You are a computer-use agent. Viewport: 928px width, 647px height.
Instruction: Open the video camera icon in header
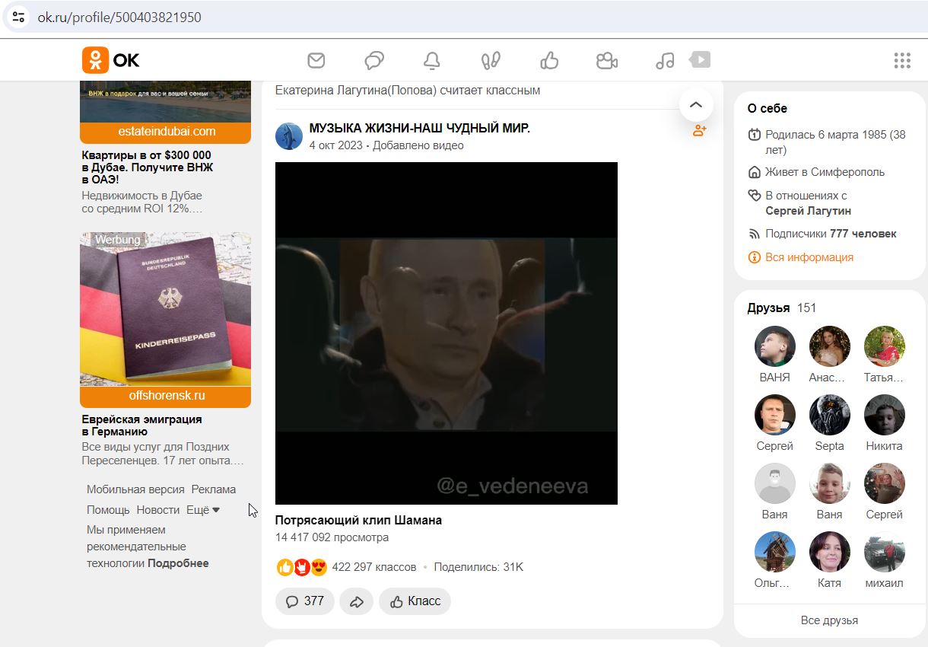point(607,60)
